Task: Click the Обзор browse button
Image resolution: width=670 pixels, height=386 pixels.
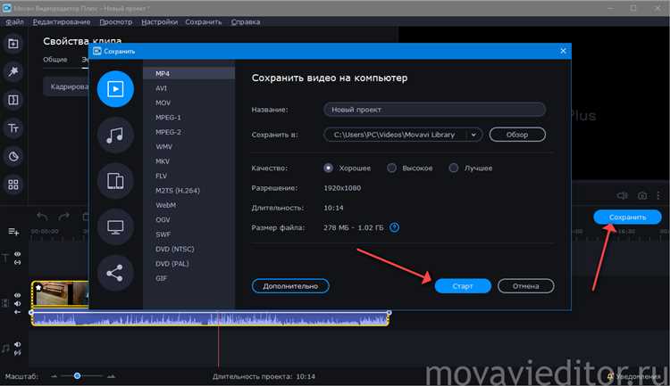Action: pos(517,135)
